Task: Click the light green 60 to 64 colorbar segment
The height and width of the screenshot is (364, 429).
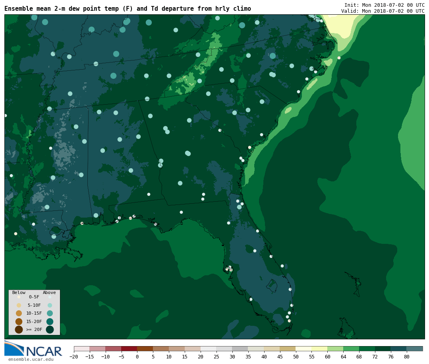Action: click(335, 349)
